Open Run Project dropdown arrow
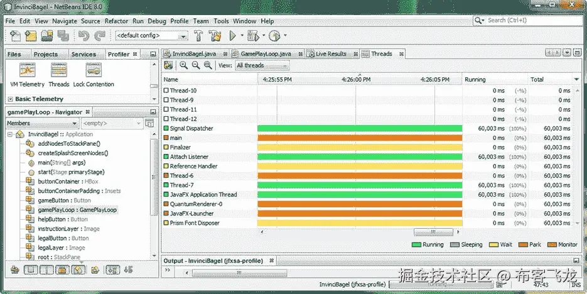 click(x=242, y=36)
